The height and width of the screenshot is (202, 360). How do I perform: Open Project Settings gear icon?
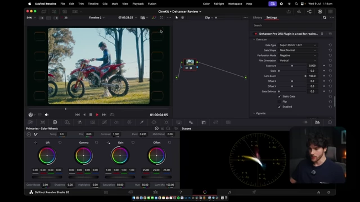[x=328, y=192]
